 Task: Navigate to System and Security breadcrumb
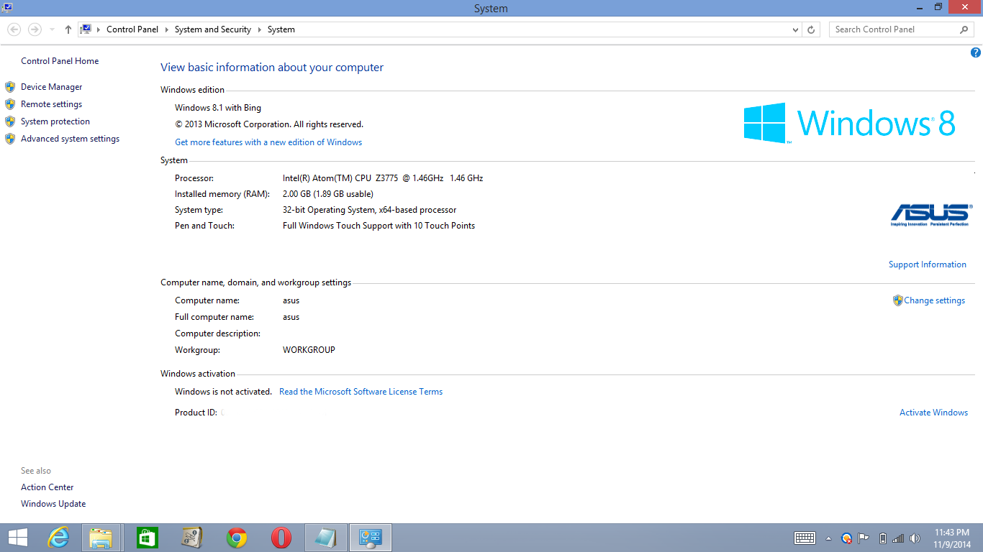pyautogui.click(x=213, y=29)
